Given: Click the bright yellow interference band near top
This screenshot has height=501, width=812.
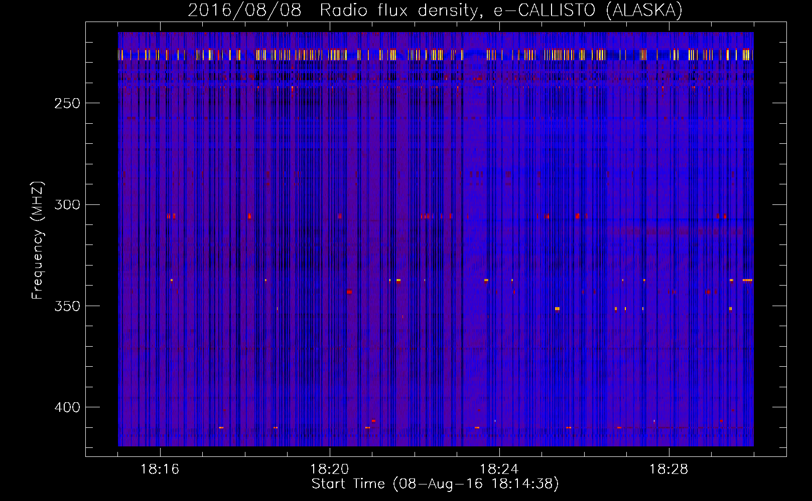Looking at the screenshot, I should 436,55.
